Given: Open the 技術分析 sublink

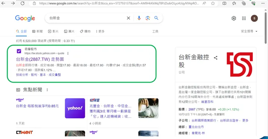Looking at the screenshot, I should tap(22, 75).
